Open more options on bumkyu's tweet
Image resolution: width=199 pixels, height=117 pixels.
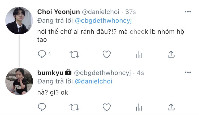(188, 72)
